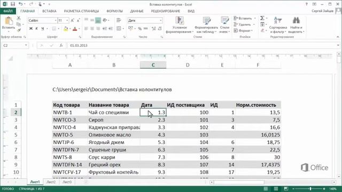The height and width of the screenshot is (192, 342).
Task: Click the large Вставить paste icon
Action: (x=9, y=21)
